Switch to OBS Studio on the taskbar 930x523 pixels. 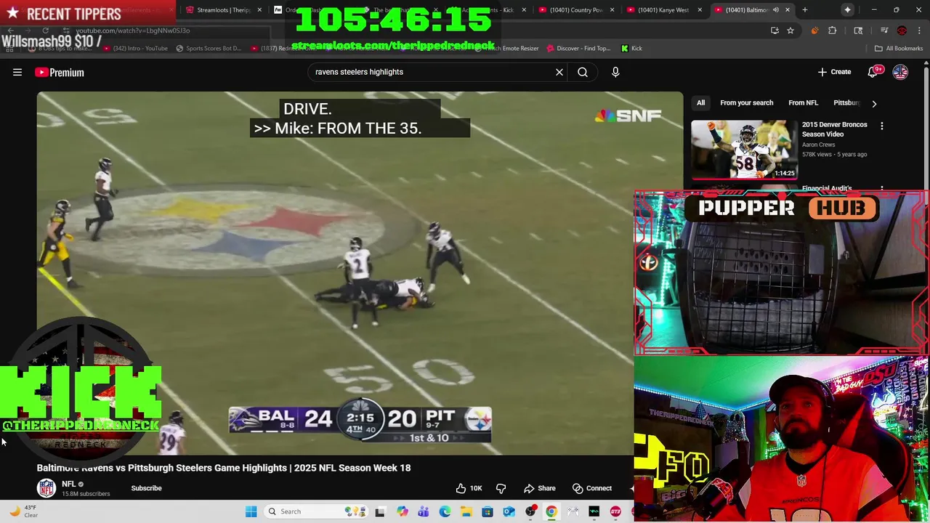click(530, 511)
